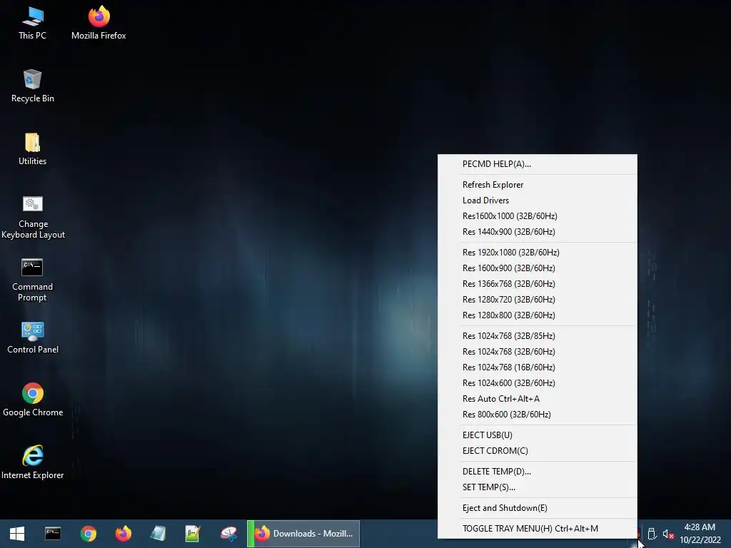The height and width of the screenshot is (548, 731).
Task: Switch to Downloads - Mozilla taskbar window
Action: 303,534
